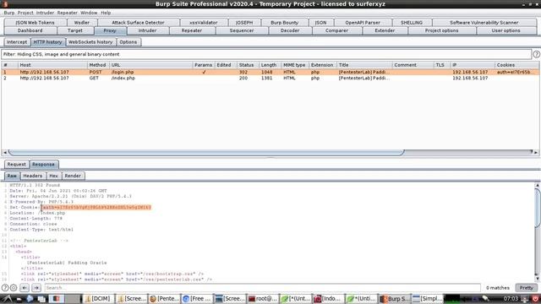This screenshot has height=304, width=541.
Task: Open SHELLING tab
Action: click(x=412, y=23)
